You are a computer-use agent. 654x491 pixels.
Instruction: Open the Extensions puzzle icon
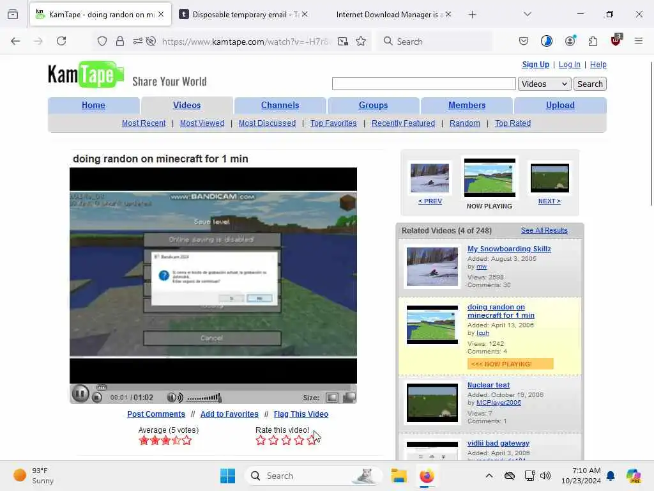tap(593, 41)
